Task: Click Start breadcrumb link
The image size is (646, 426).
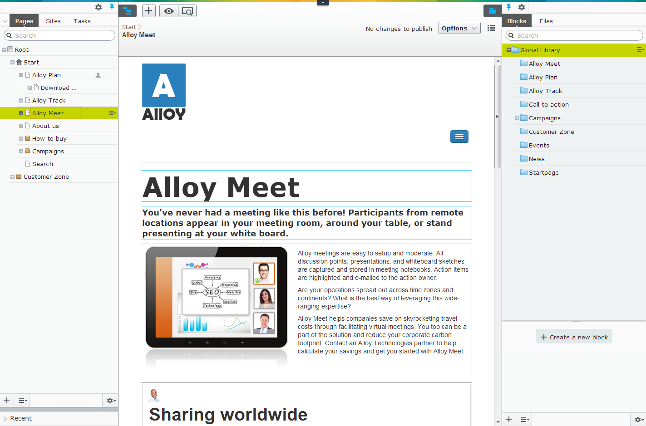Action: click(129, 27)
